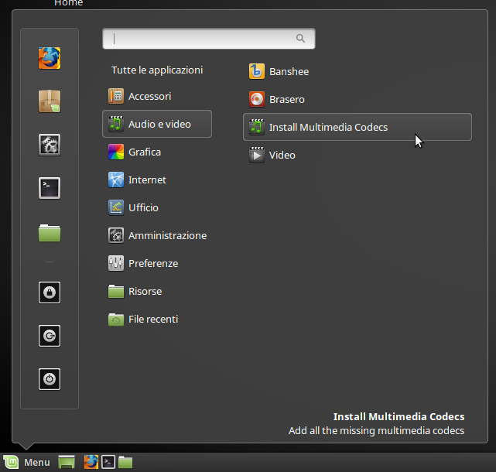This screenshot has width=496, height=472.
Task: Open Software Manager package icon in sidebar
Action: click(x=50, y=101)
